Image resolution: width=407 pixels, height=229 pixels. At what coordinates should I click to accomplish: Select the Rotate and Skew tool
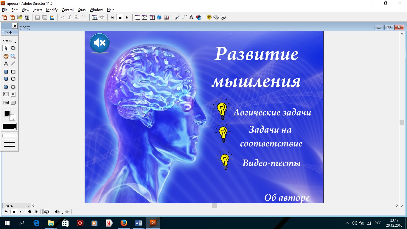click(13, 48)
